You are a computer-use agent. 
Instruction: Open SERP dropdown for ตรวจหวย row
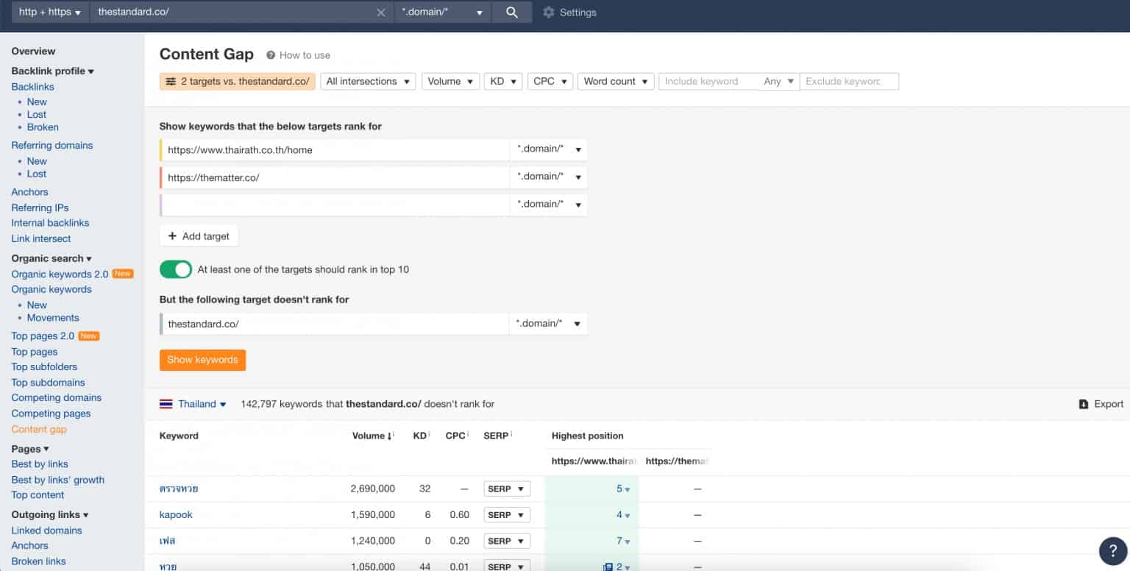[507, 489]
